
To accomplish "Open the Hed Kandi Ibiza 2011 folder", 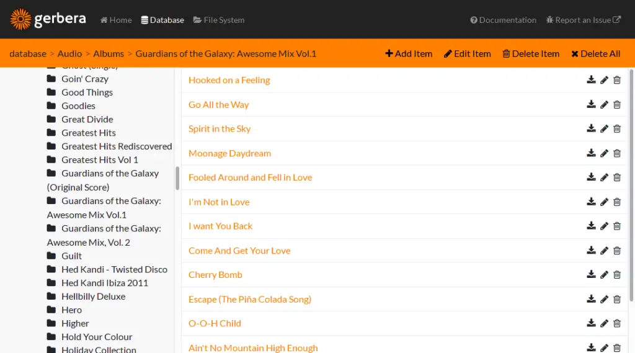I will click(x=97, y=282).
